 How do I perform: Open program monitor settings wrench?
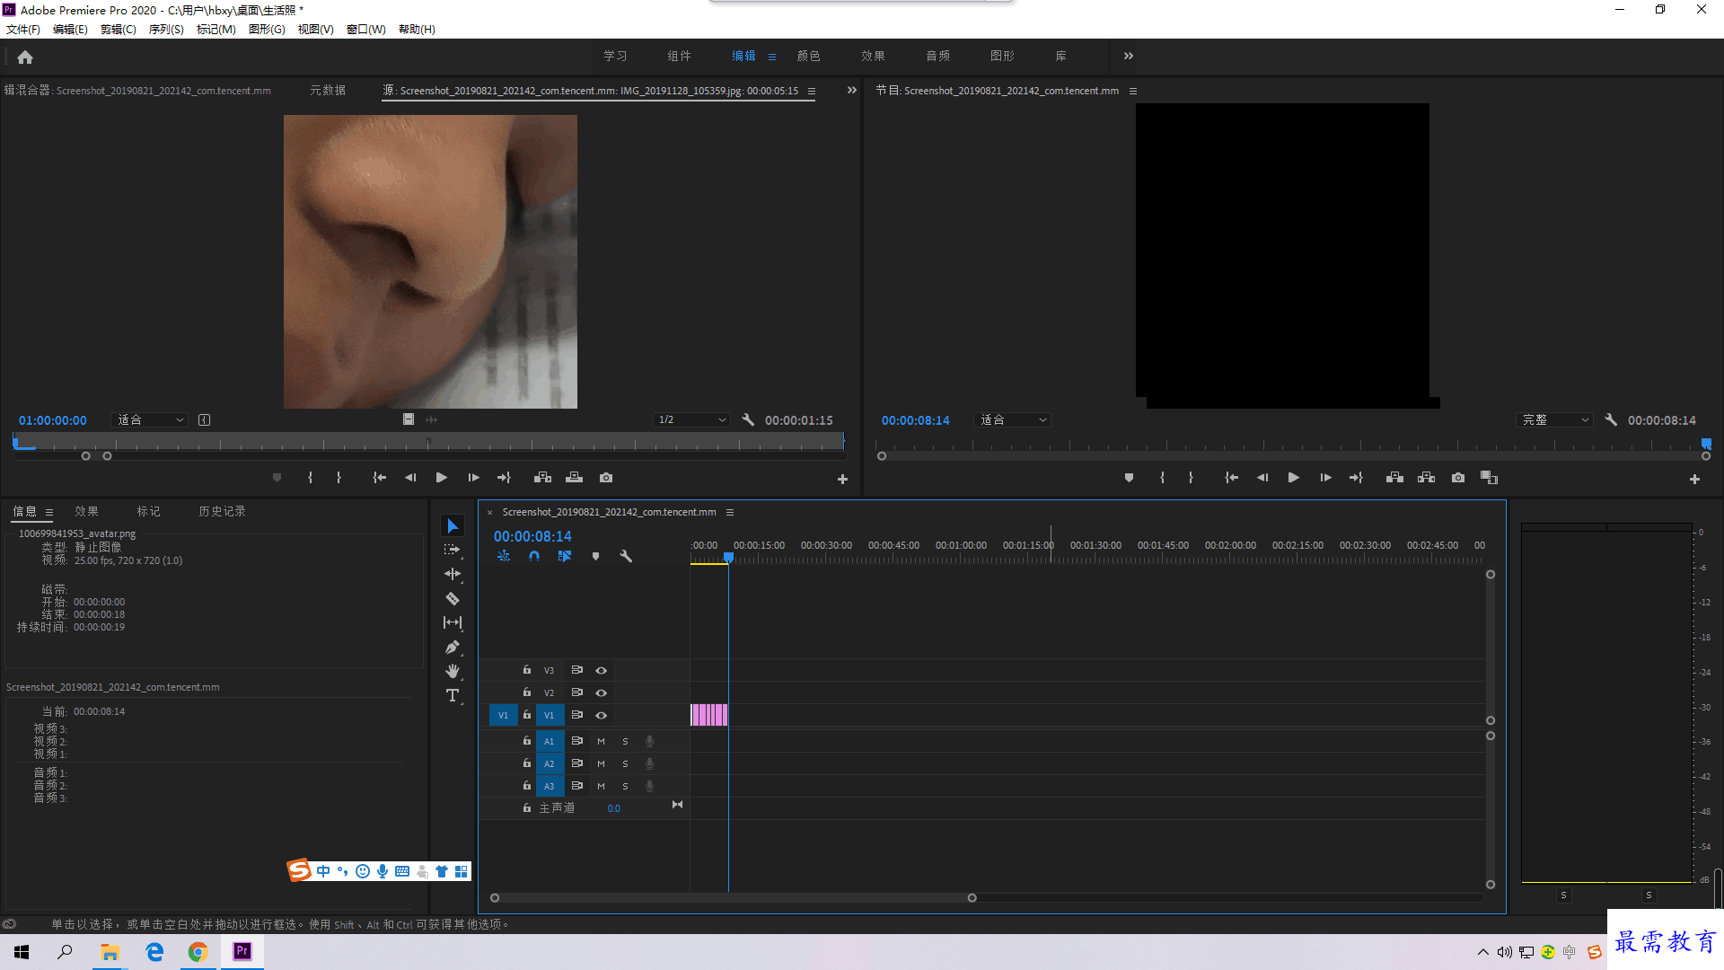click(x=1611, y=419)
